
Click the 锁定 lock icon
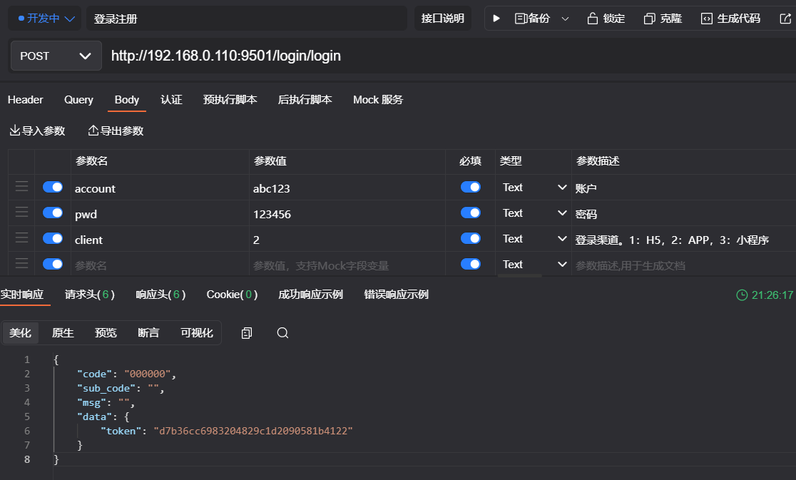pos(592,19)
